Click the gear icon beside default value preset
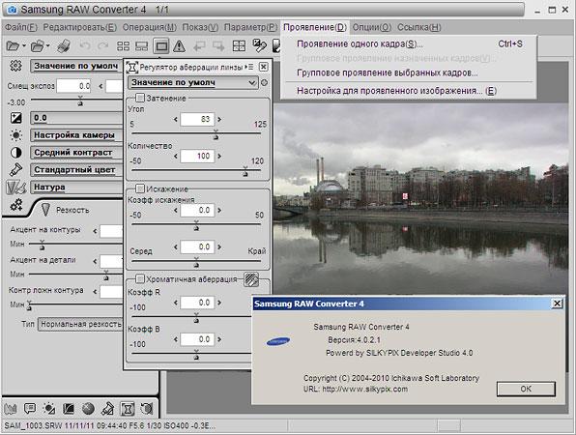This screenshot has width=576, height=435. (x=15, y=66)
